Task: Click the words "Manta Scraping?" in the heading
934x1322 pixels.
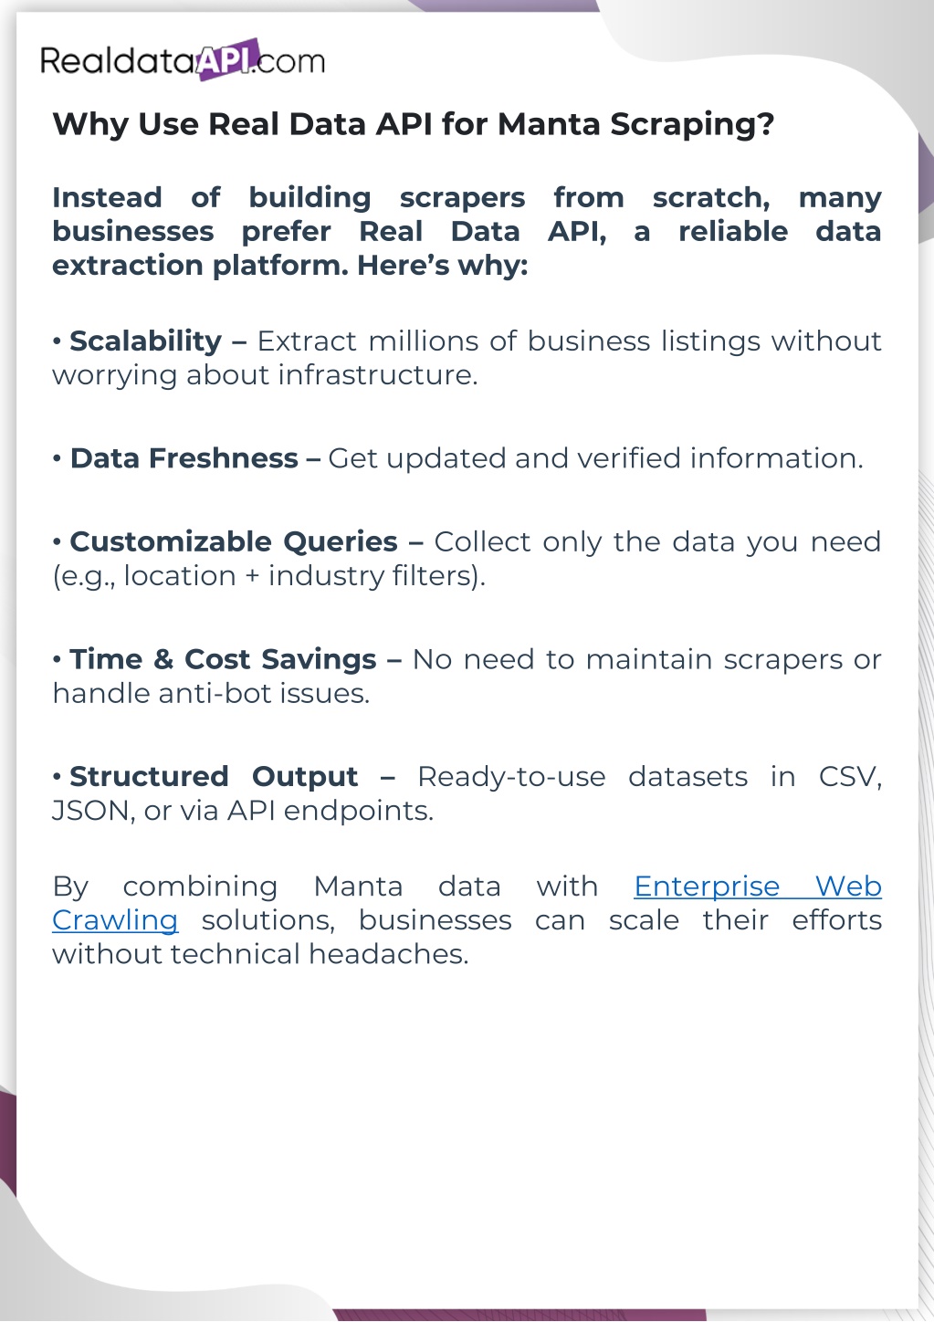Action: pyautogui.click(x=635, y=124)
